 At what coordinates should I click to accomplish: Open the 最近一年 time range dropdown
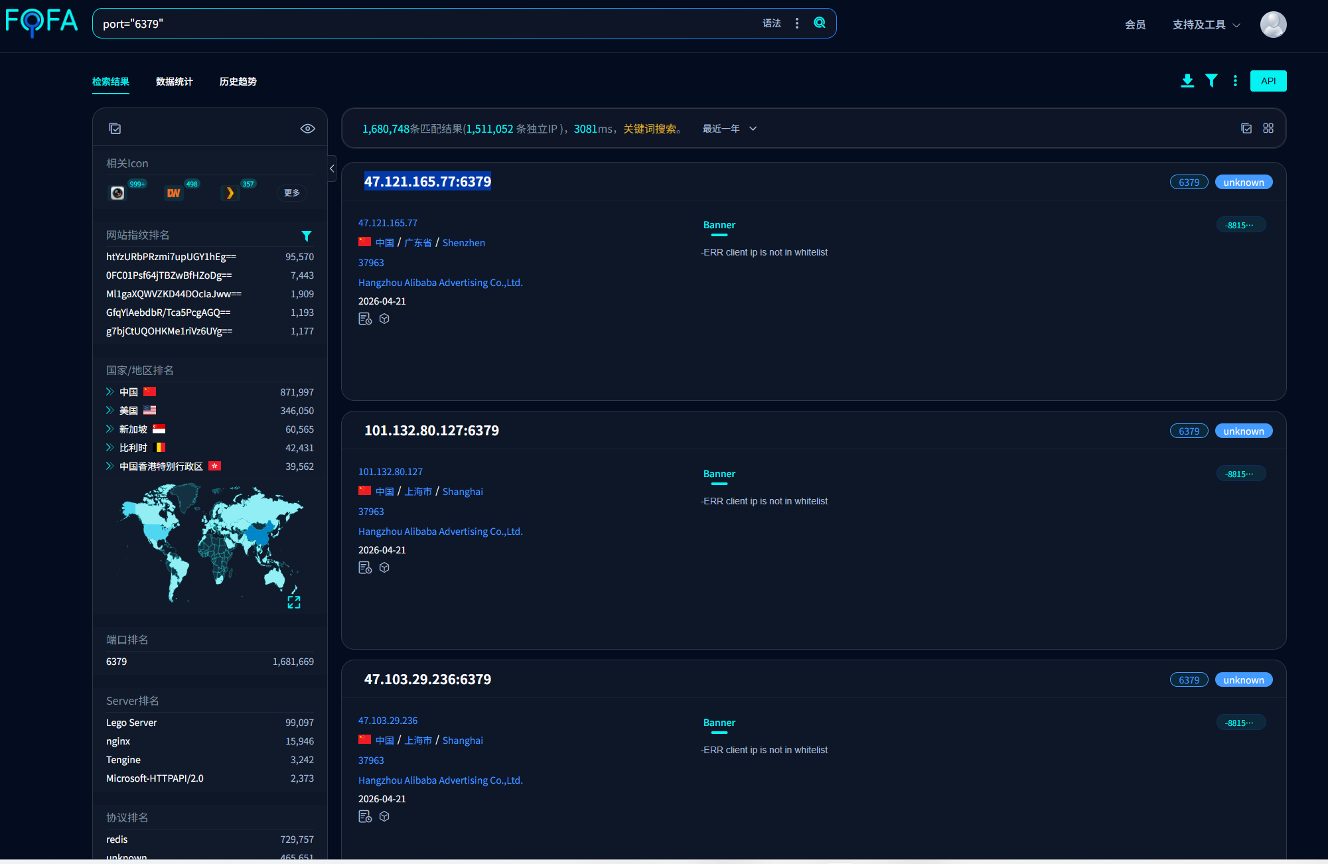[x=729, y=129]
